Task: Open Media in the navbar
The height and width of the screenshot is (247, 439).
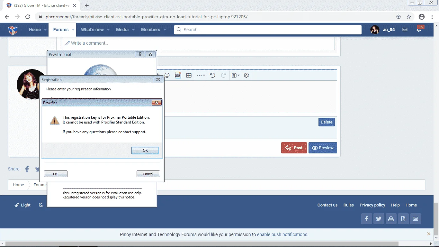Action: [x=122, y=30]
